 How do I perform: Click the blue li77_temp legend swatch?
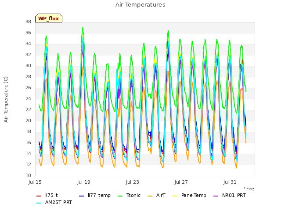click(82, 196)
